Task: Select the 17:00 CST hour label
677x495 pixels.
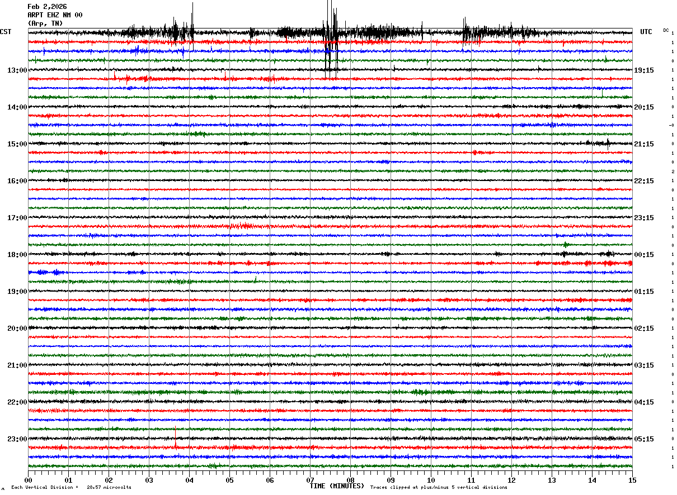Action: (x=17, y=218)
